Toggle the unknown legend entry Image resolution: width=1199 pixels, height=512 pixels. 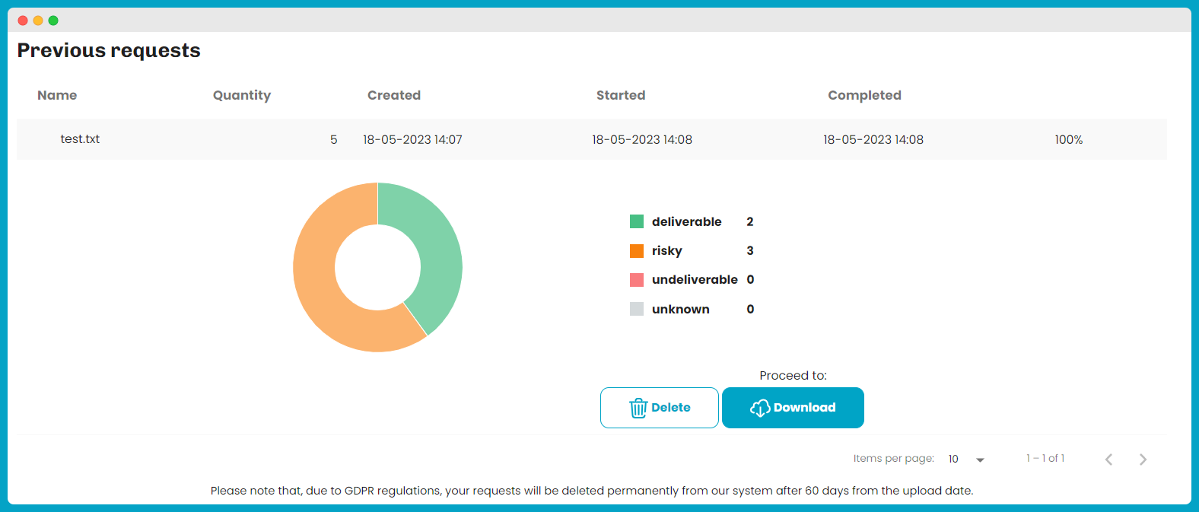click(680, 309)
